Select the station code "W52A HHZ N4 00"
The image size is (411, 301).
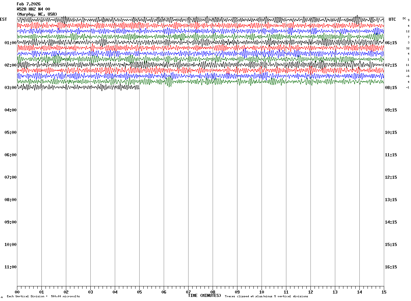pos(33,9)
